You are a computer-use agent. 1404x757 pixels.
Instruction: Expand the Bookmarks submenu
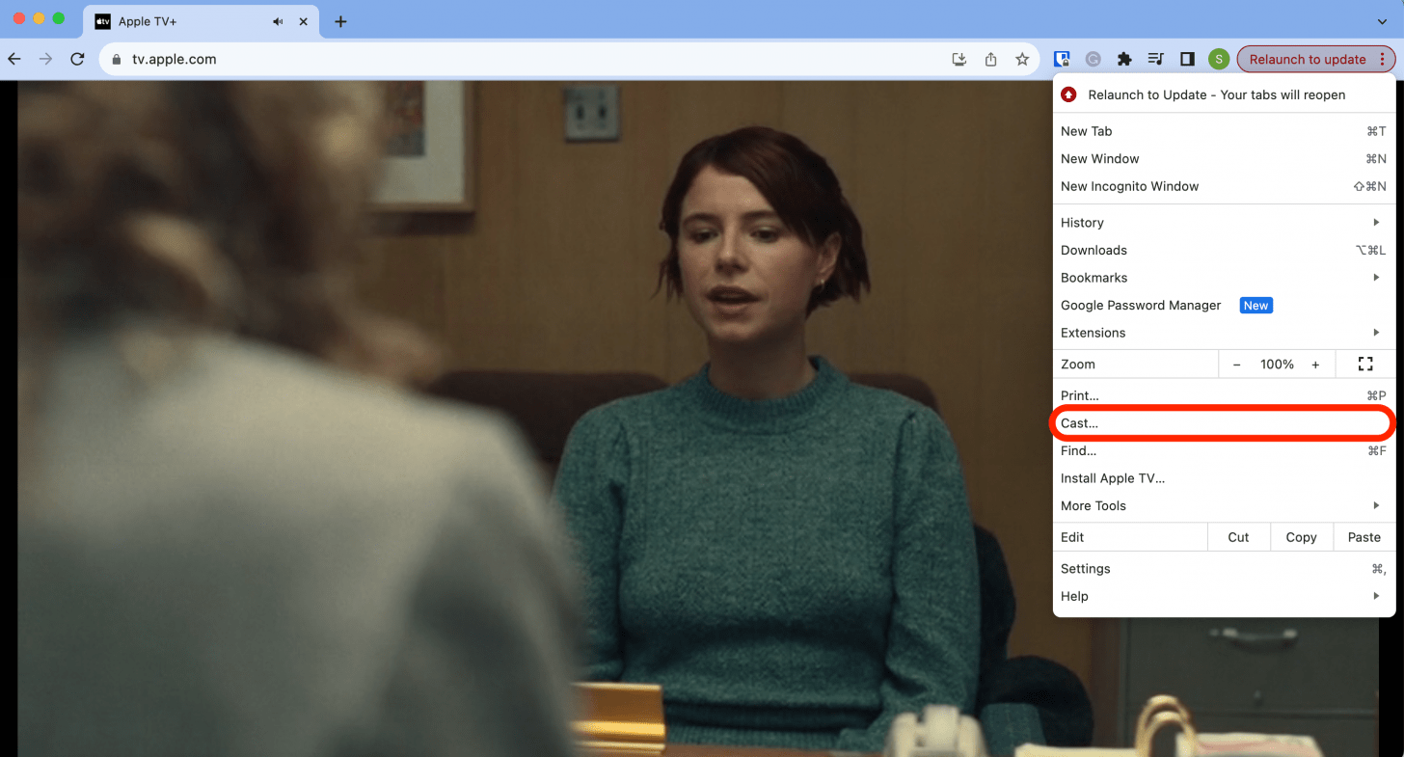click(x=1094, y=278)
